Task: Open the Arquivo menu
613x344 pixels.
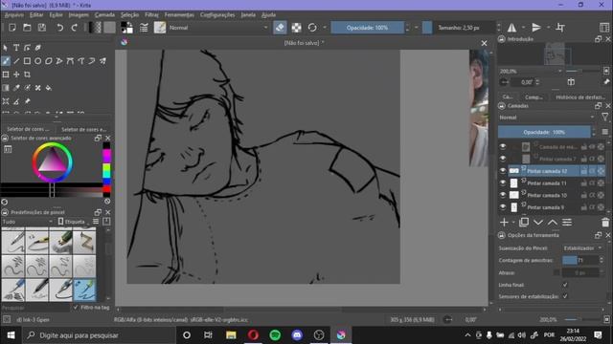Action: [14, 15]
